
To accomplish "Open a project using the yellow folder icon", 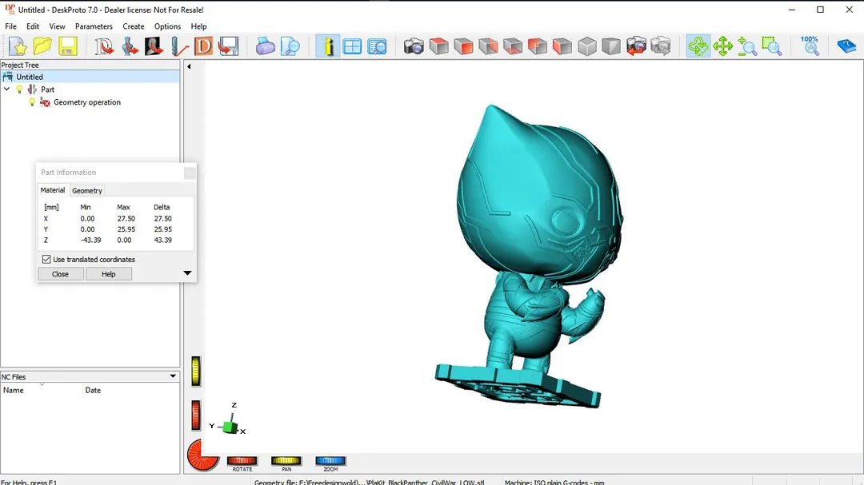I will [42, 46].
